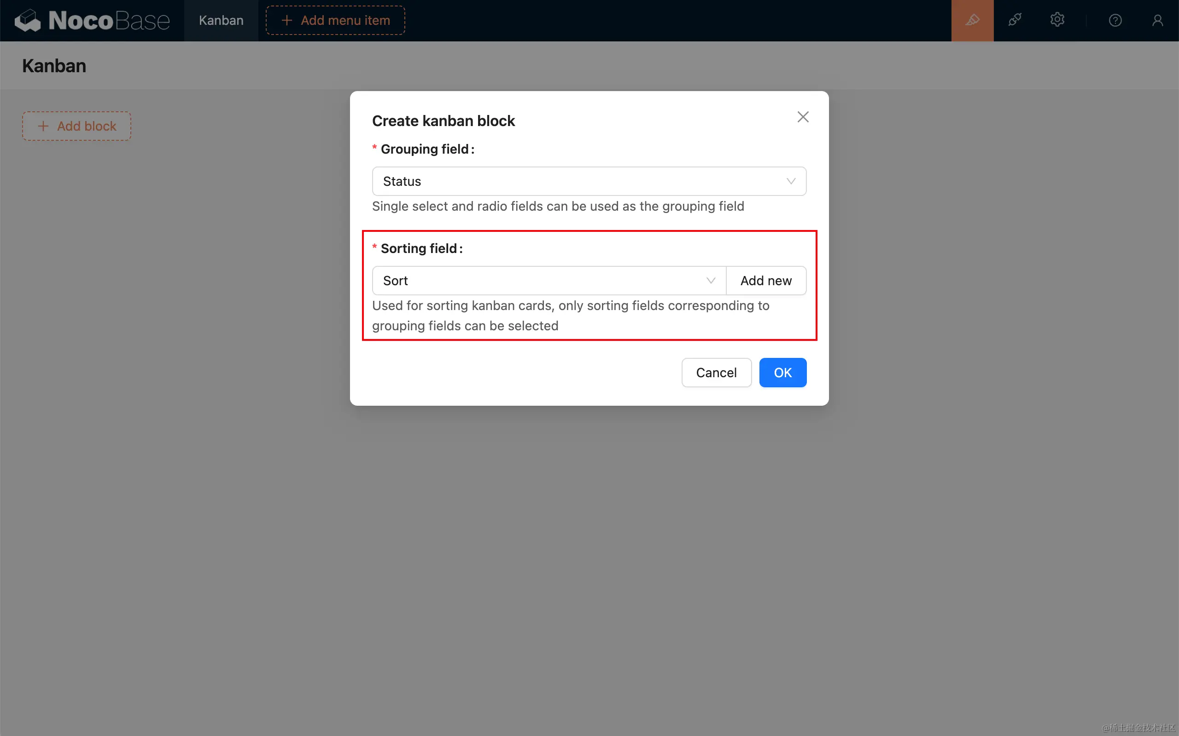The image size is (1179, 736).
Task: Click the plus icon in Add menu item
Action: pos(287,20)
